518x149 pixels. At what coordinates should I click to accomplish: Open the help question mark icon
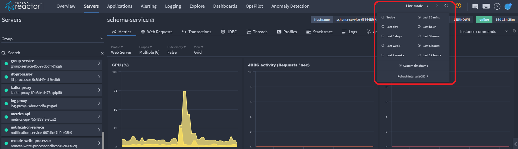pyautogui.click(x=497, y=6)
